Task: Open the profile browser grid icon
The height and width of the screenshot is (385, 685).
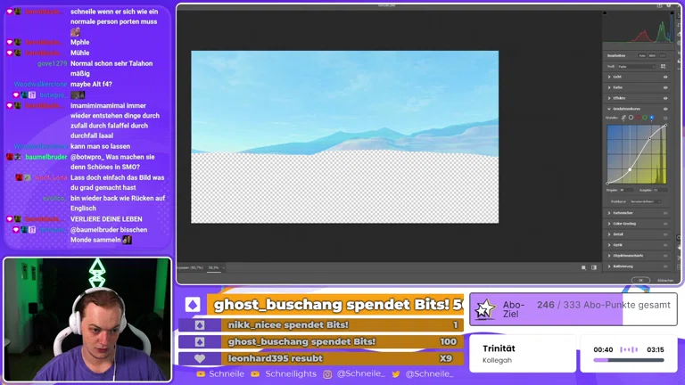Action: click(x=664, y=66)
